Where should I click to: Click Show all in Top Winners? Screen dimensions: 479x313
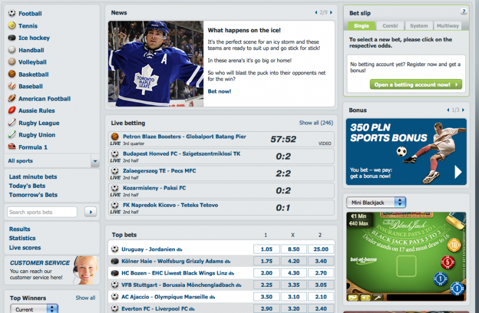pos(85,298)
